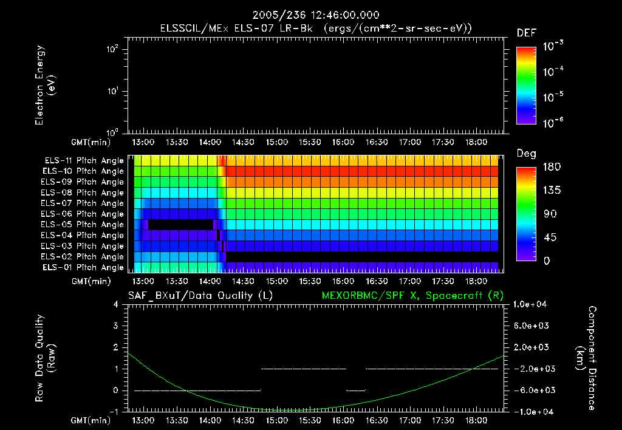Click the 'ELS-06 Pitch Angle' row label
This screenshot has height=430, width=622.
click(x=83, y=214)
